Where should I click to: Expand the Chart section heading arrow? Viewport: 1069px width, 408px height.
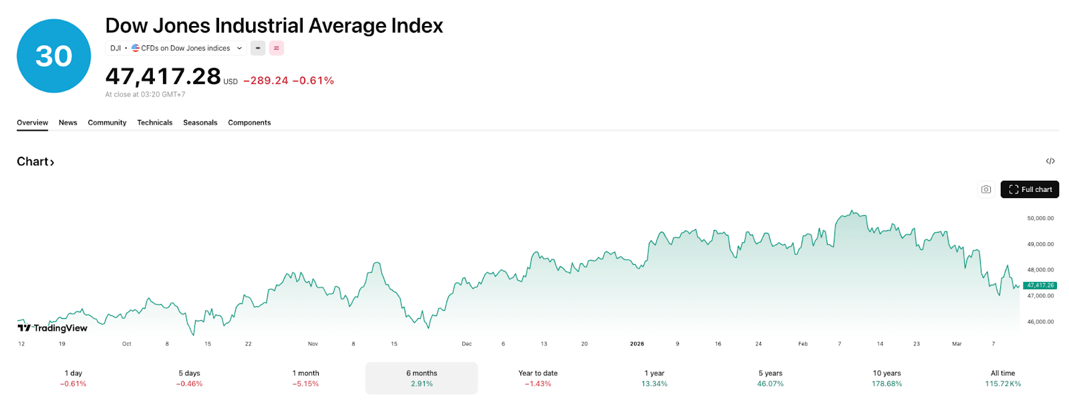(52, 162)
